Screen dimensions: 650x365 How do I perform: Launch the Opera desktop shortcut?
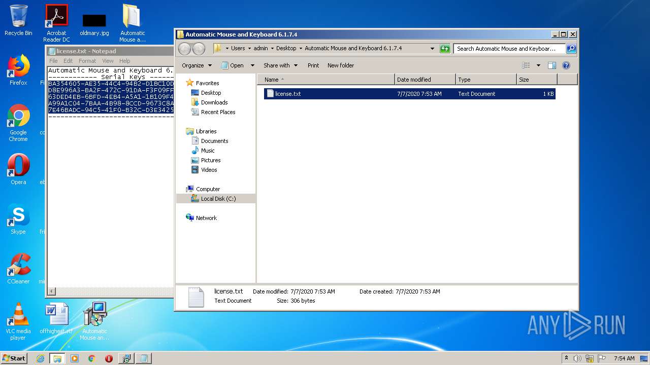[x=18, y=169]
